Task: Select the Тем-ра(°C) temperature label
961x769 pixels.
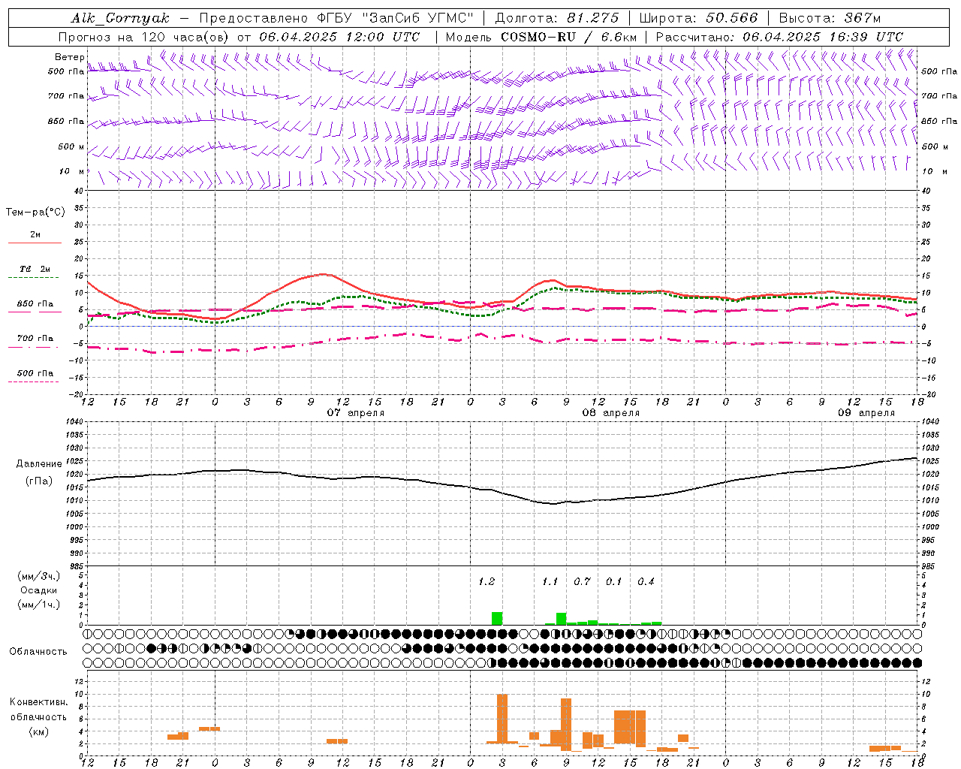Action: coord(35,213)
